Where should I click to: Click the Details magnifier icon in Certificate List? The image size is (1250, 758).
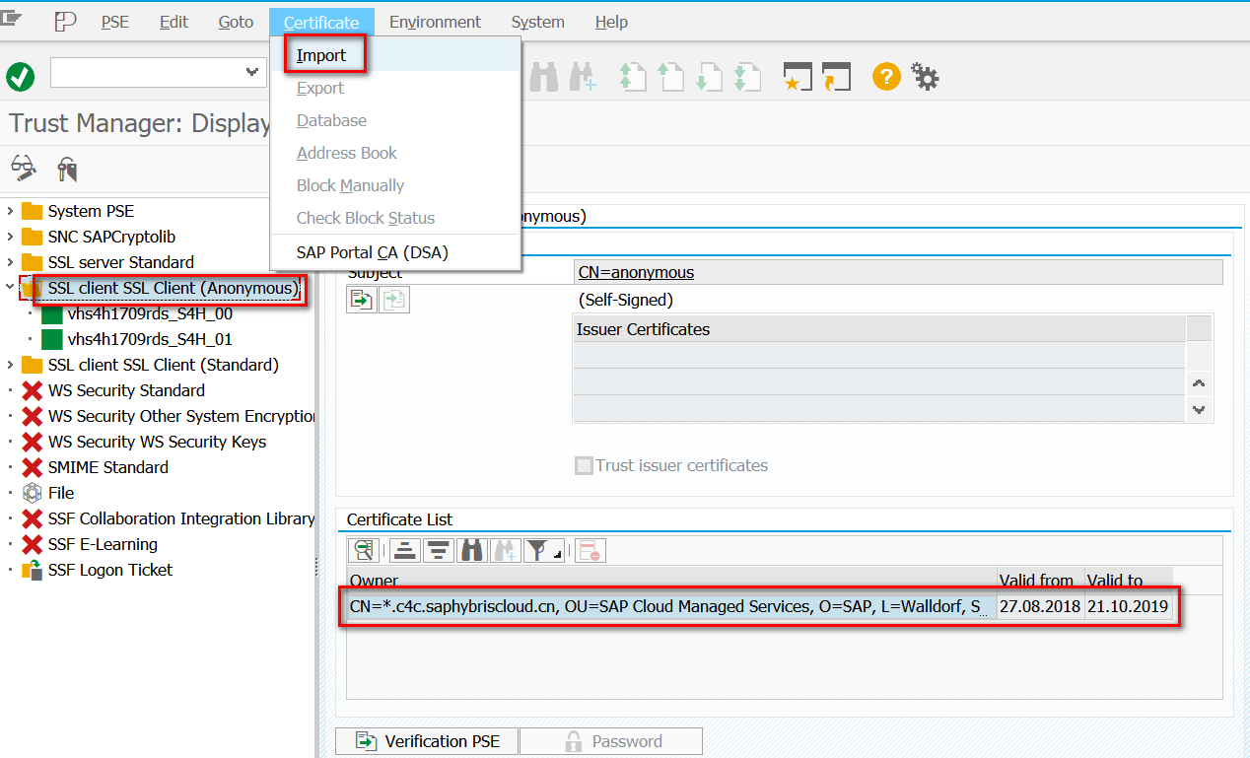tap(364, 551)
